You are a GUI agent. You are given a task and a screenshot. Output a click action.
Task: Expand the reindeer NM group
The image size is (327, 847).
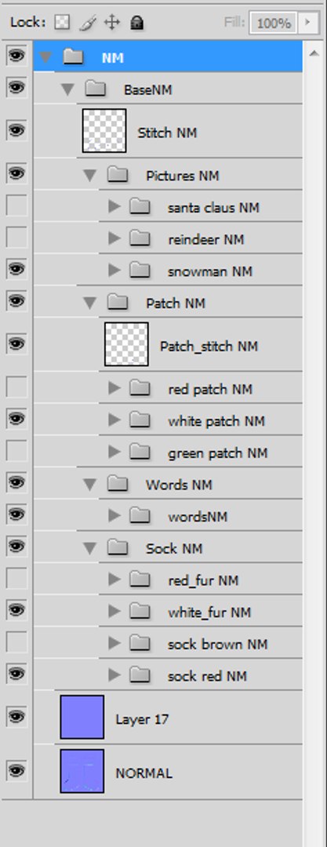(114, 238)
